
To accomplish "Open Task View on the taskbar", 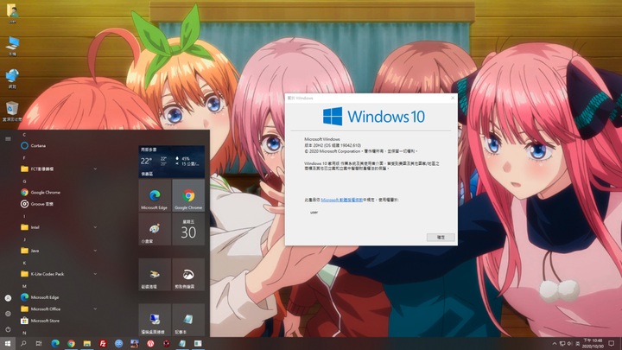I will [39, 343].
